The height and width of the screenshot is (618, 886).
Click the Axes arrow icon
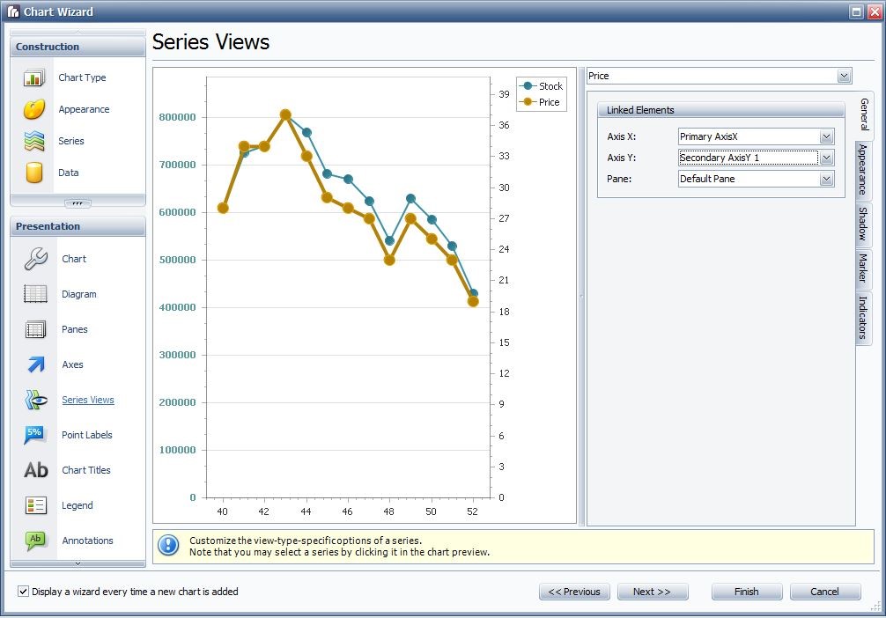[35, 364]
